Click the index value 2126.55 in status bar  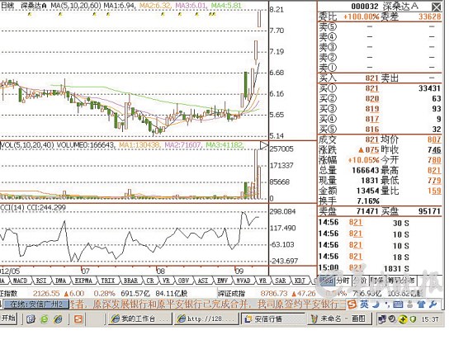tap(46, 294)
